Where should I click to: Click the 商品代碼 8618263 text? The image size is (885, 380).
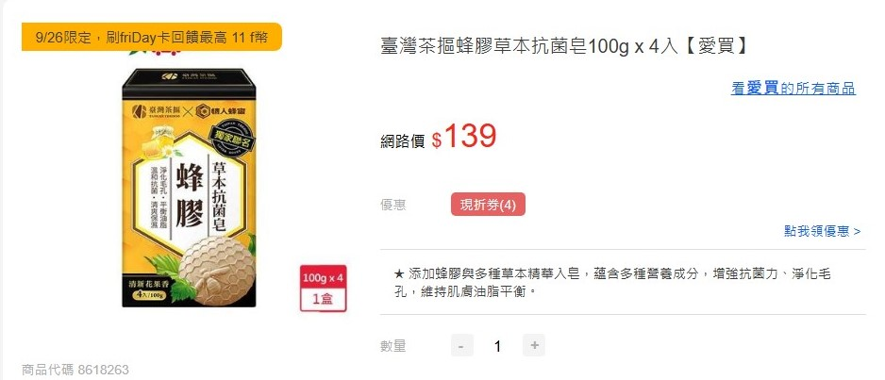coord(75,370)
